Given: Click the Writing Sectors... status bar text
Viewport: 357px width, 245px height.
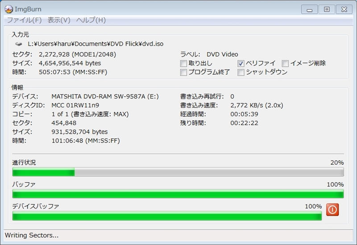Looking at the screenshot, I should 32,235.
